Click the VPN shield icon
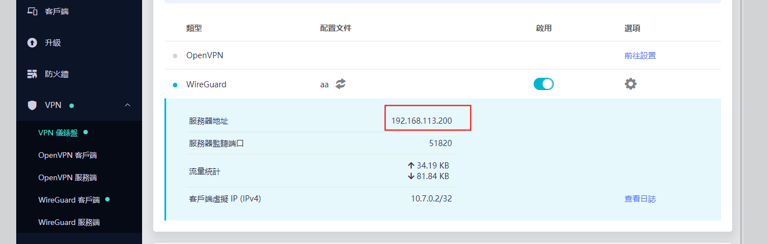This screenshot has height=244, width=768. coord(32,105)
